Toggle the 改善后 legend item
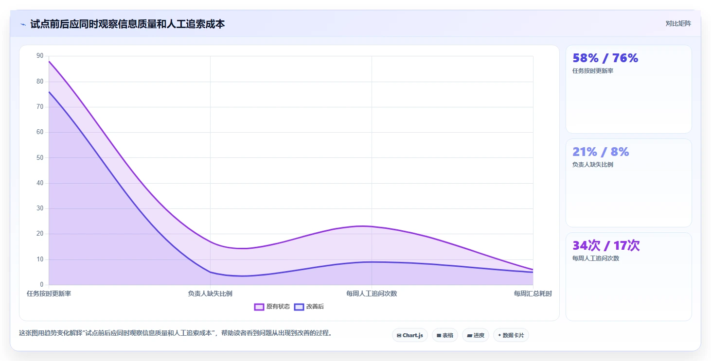The image size is (711, 361). coord(309,307)
